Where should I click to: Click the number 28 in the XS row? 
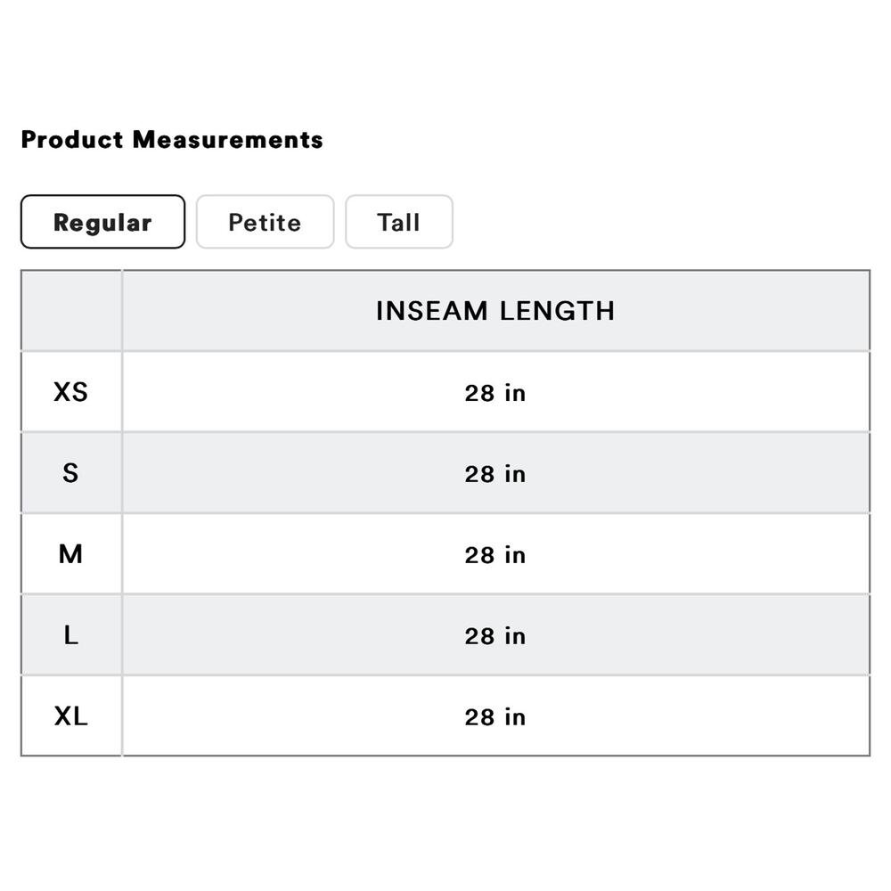point(479,393)
